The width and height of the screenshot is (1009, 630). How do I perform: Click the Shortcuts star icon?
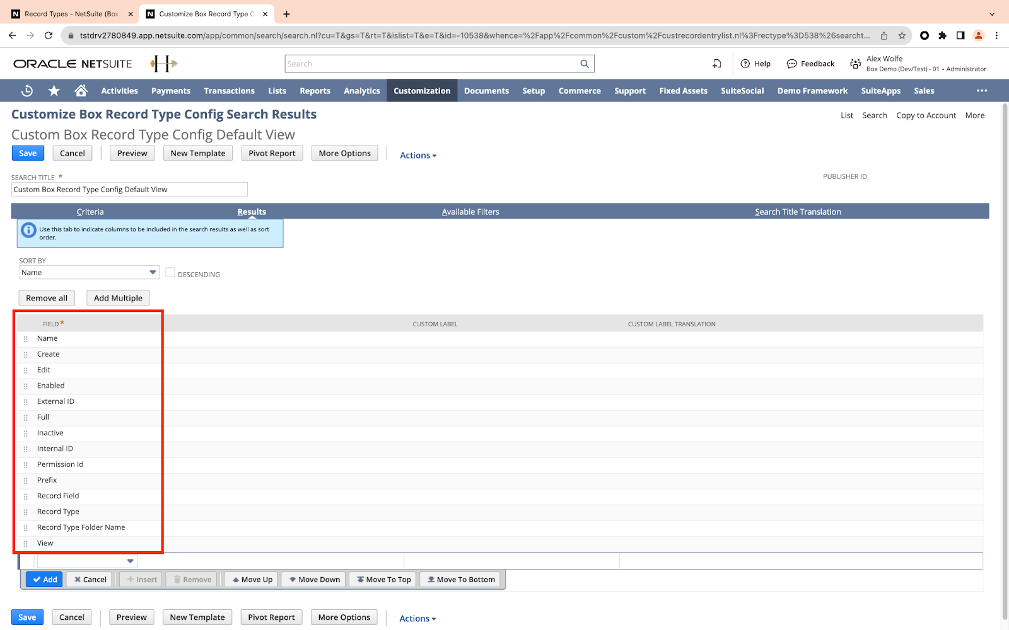coord(54,91)
